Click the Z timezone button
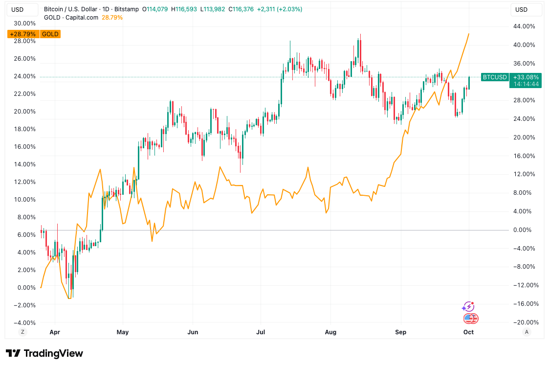549x368 pixels. pos(22,332)
